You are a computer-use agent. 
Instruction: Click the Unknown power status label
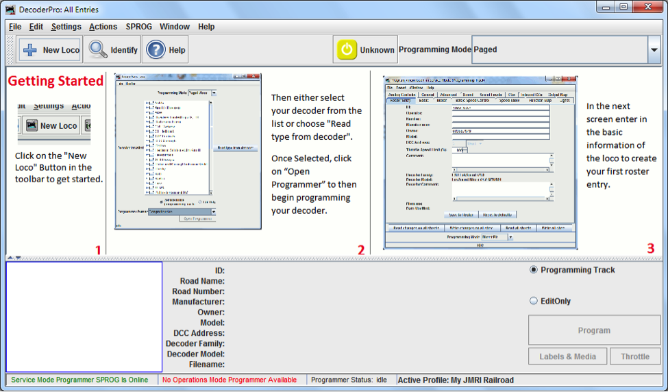(x=377, y=50)
